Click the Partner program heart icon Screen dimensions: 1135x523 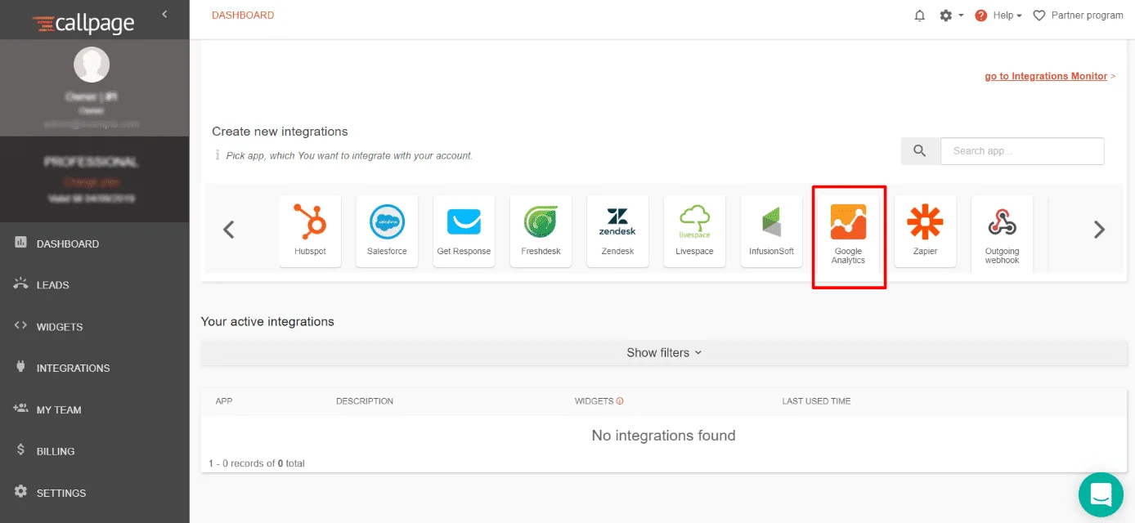point(1039,16)
